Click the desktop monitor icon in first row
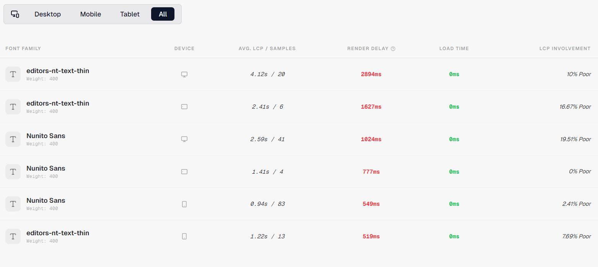The height and width of the screenshot is (267, 598). 184,74
